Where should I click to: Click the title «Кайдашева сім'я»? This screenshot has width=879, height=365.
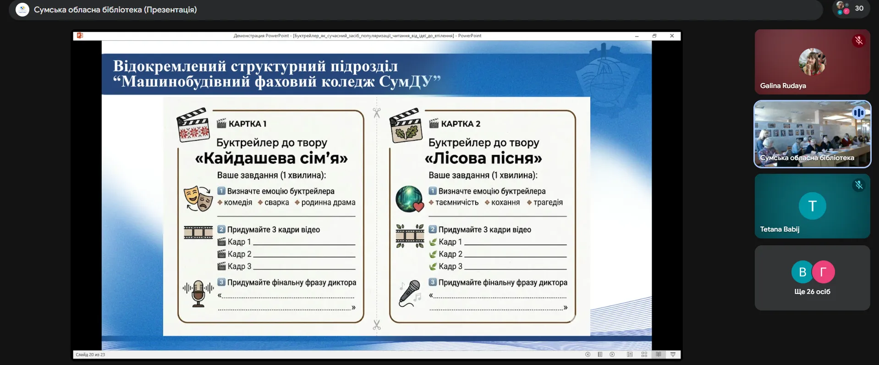click(271, 158)
